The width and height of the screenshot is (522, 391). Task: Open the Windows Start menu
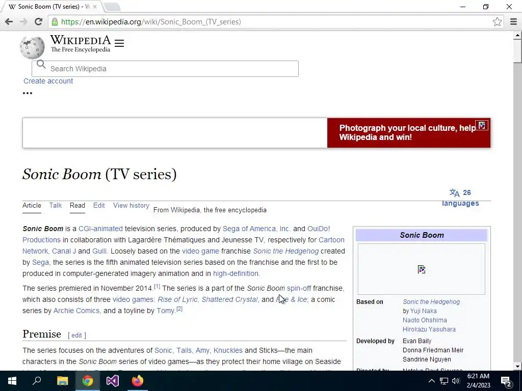(12, 381)
